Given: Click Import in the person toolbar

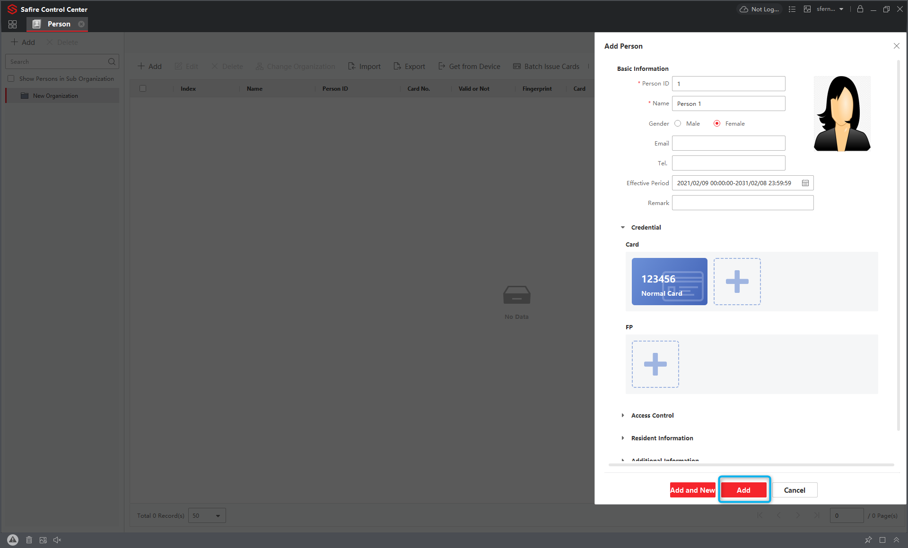Looking at the screenshot, I should (x=364, y=66).
